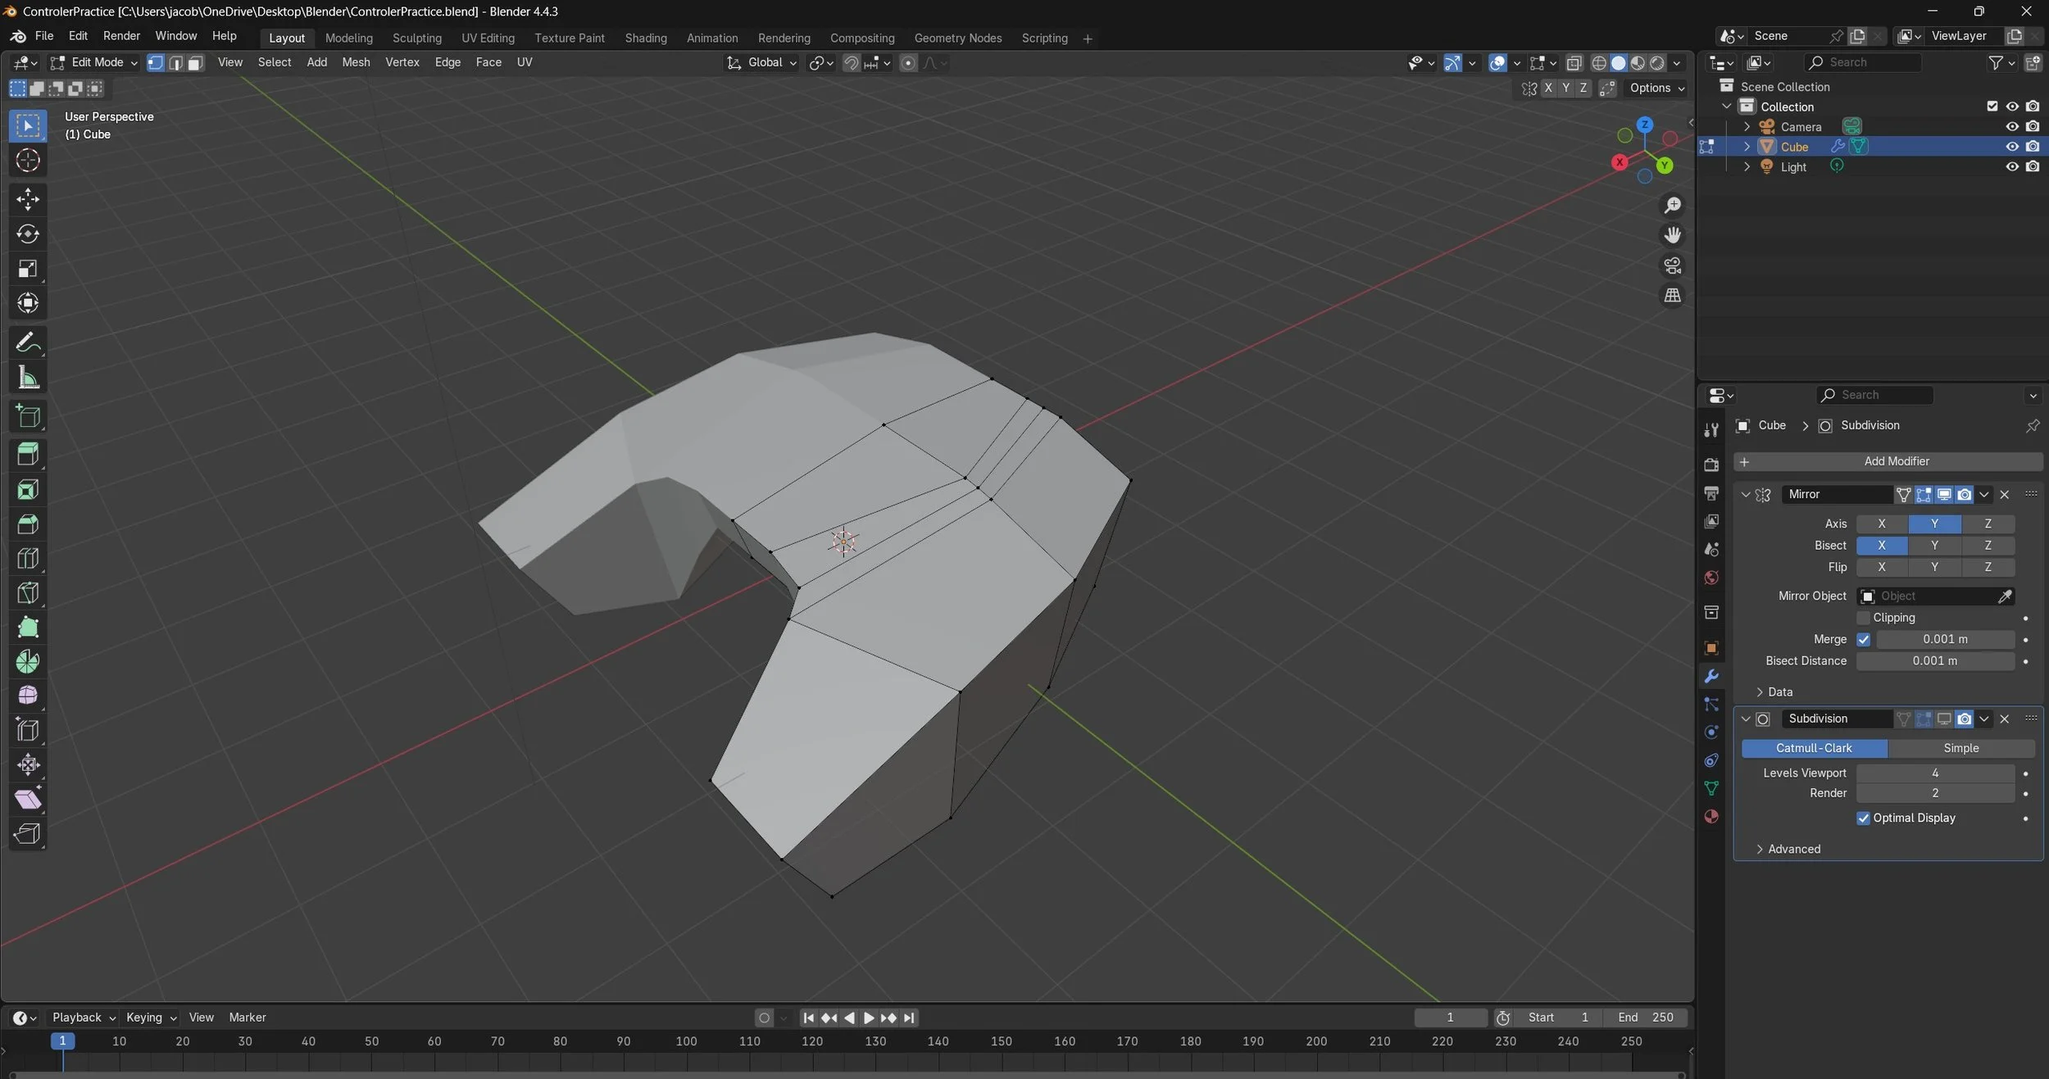This screenshot has width=2049, height=1079.
Task: Select Simple subdivision type
Action: coord(1960,749)
